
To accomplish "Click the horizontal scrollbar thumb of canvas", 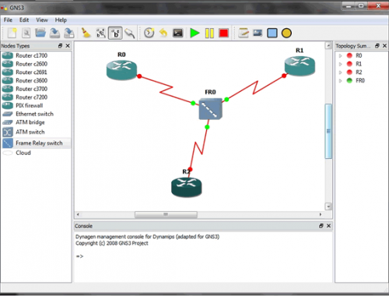I will pos(166,214).
